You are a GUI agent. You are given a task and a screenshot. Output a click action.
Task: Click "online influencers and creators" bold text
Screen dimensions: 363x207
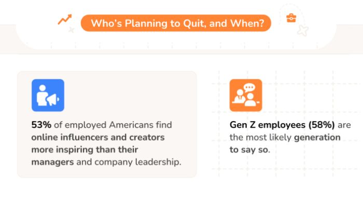click(x=97, y=138)
